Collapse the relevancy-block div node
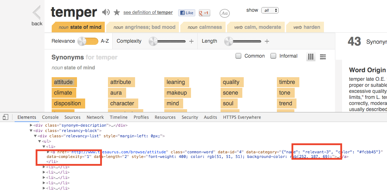387x191 pixels. click(31, 131)
